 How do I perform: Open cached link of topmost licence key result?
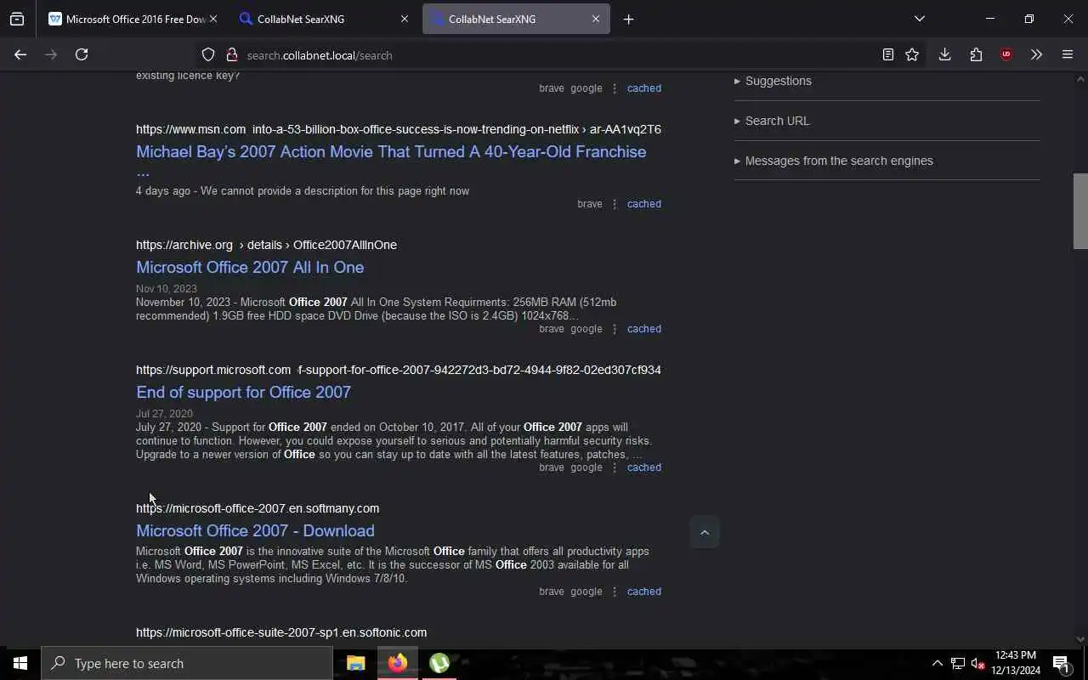pos(644,88)
